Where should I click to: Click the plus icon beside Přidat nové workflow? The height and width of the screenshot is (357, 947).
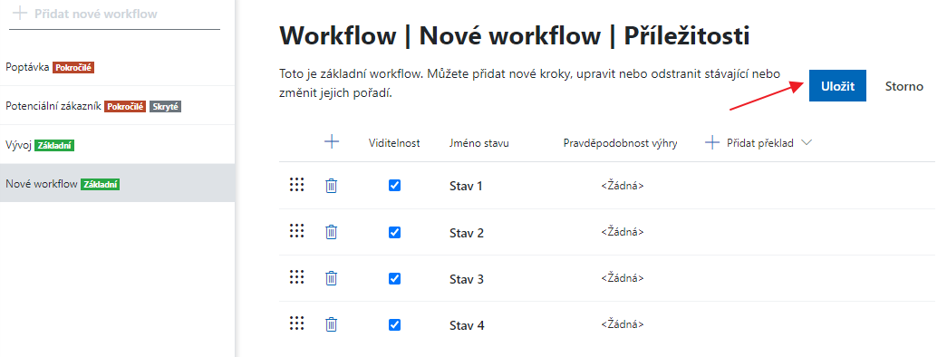pyautogui.click(x=20, y=13)
